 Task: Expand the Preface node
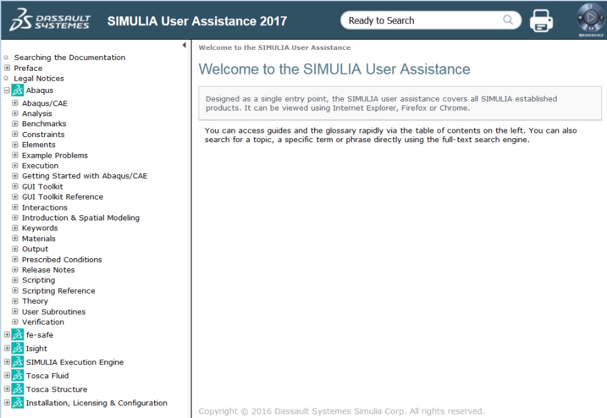click(7, 68)
